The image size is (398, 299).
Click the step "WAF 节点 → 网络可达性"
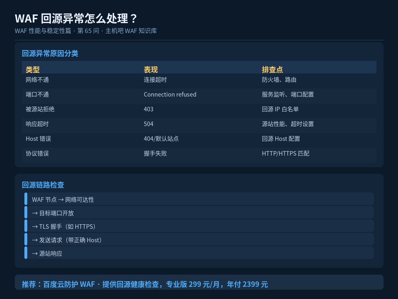point(199,199)
